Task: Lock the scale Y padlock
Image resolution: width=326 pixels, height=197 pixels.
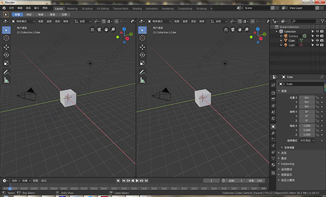Action: coord(317,130)
